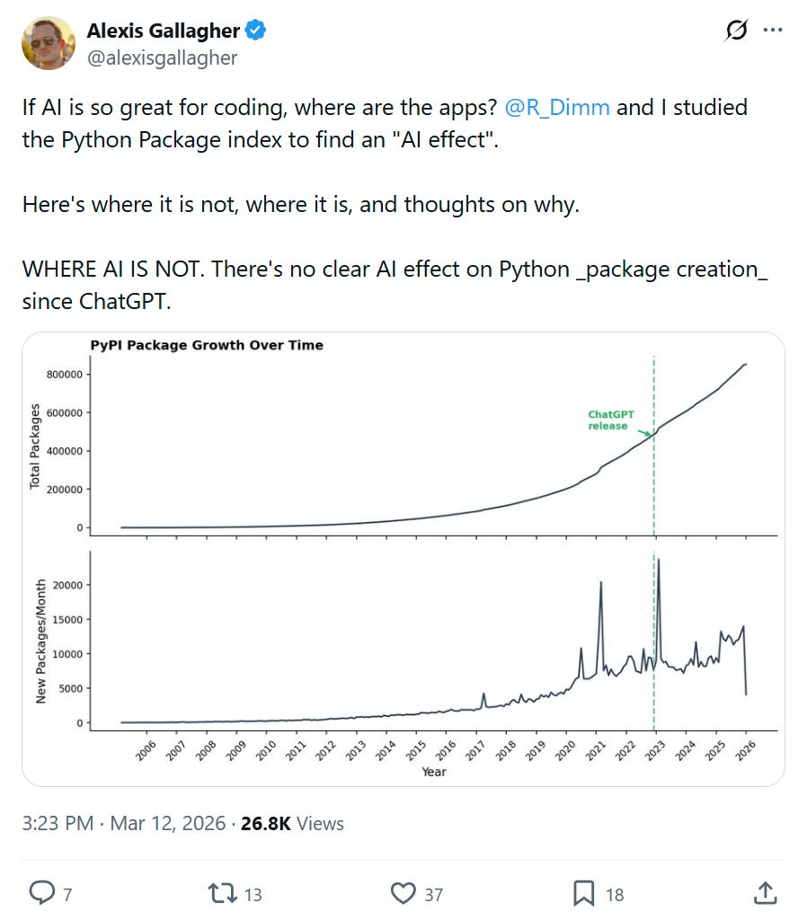The width and height of the screenshot is (807, 920).
Task: Click the reply speech bubble icon
Action: pyautogui.click(x=42, y=892)
